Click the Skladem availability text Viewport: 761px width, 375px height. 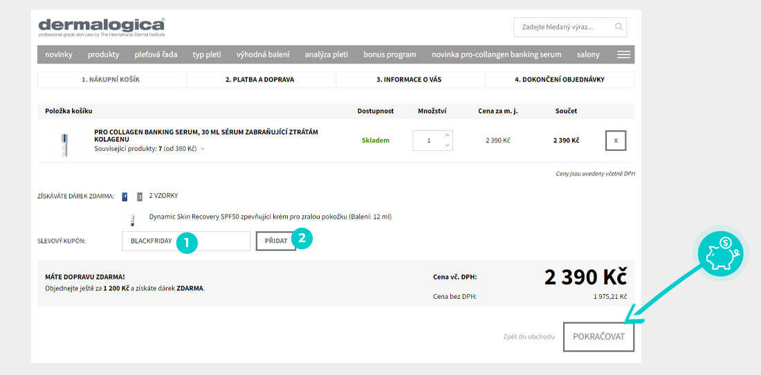376,140
